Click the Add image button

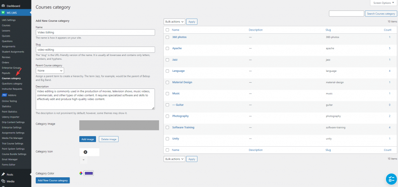pos(87,139)
